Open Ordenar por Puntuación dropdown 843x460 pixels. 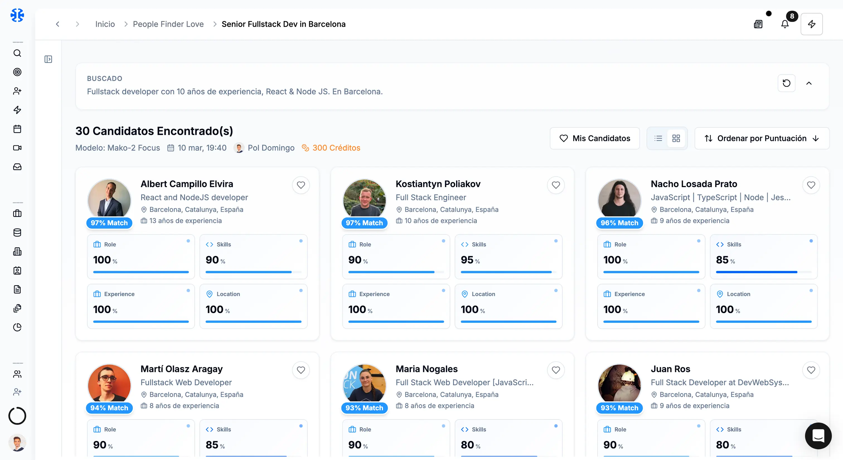[762, 138]
